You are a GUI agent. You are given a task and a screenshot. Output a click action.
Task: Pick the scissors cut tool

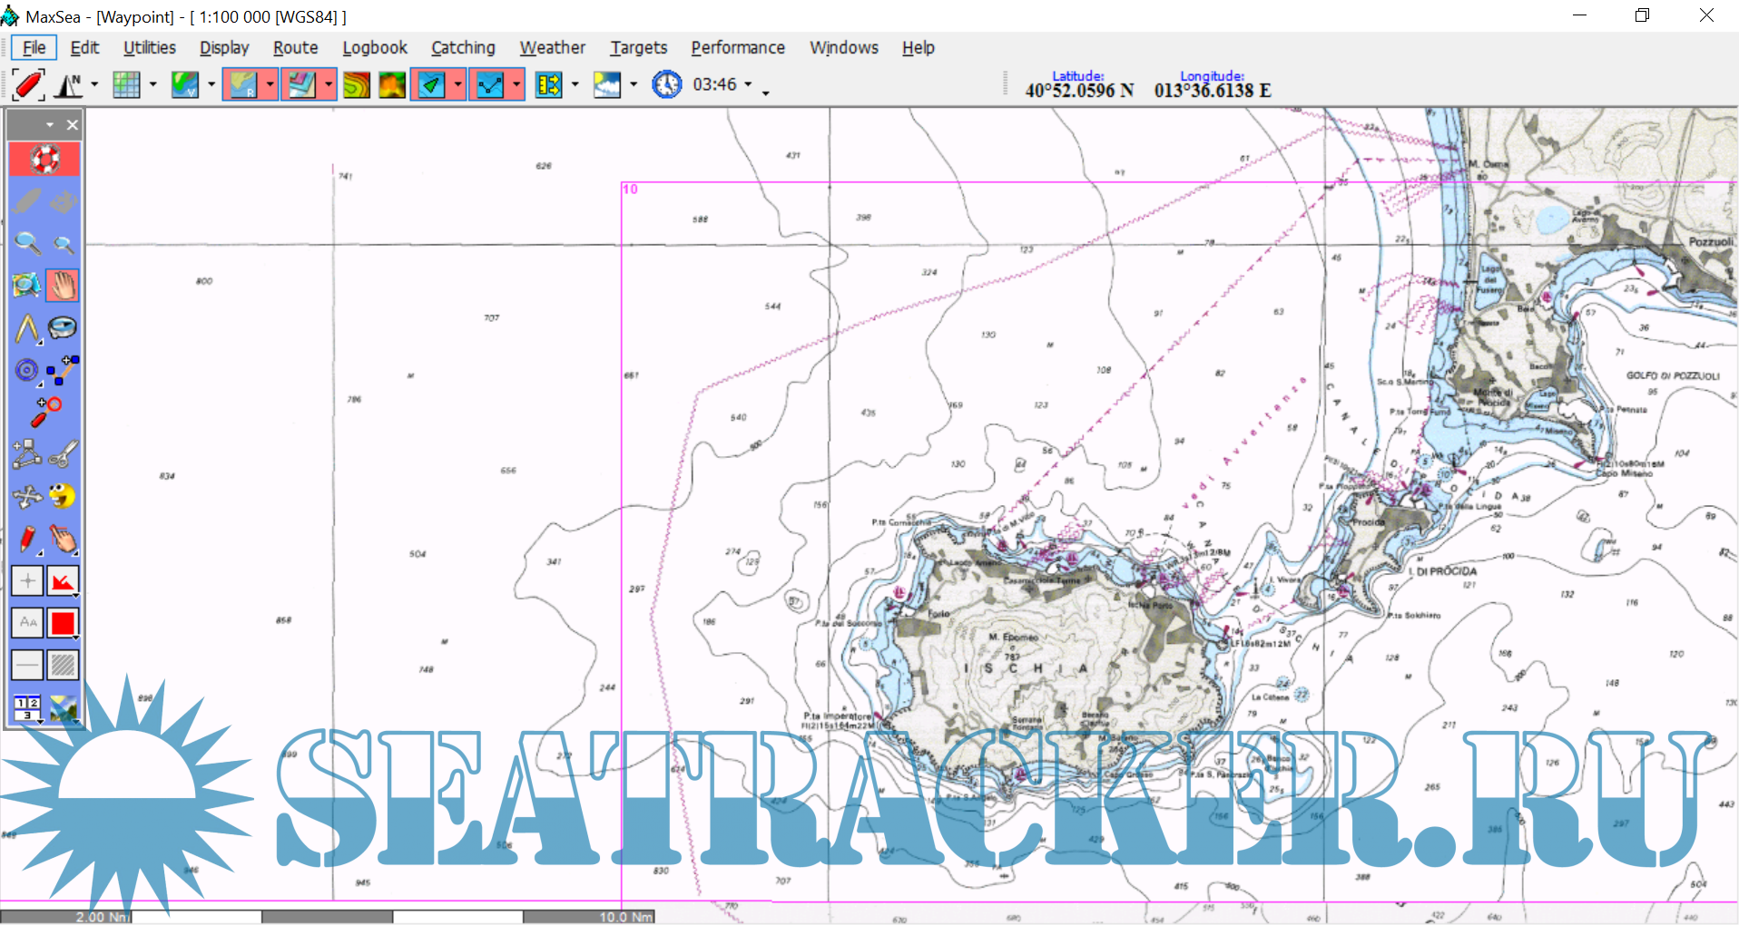click(63, 453)
